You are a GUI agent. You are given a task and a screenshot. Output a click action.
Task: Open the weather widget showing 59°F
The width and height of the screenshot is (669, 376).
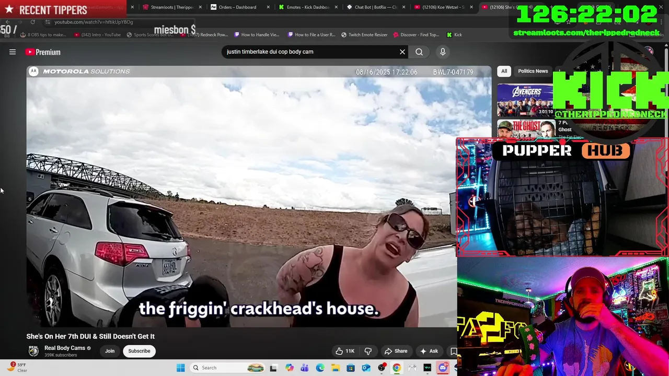point(17,368)
